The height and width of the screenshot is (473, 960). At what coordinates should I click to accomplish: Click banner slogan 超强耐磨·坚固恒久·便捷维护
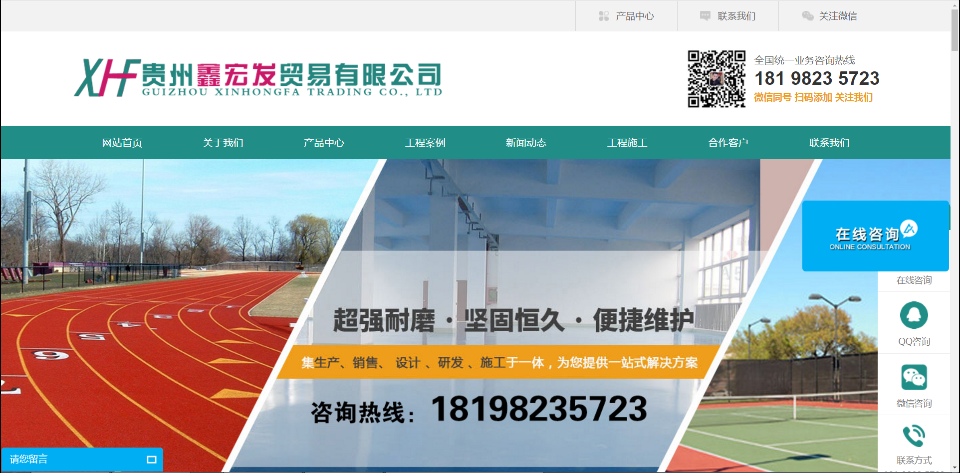pyautogui.click(x=513, y=320)
